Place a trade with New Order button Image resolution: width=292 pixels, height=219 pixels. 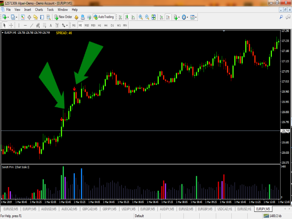63,17
